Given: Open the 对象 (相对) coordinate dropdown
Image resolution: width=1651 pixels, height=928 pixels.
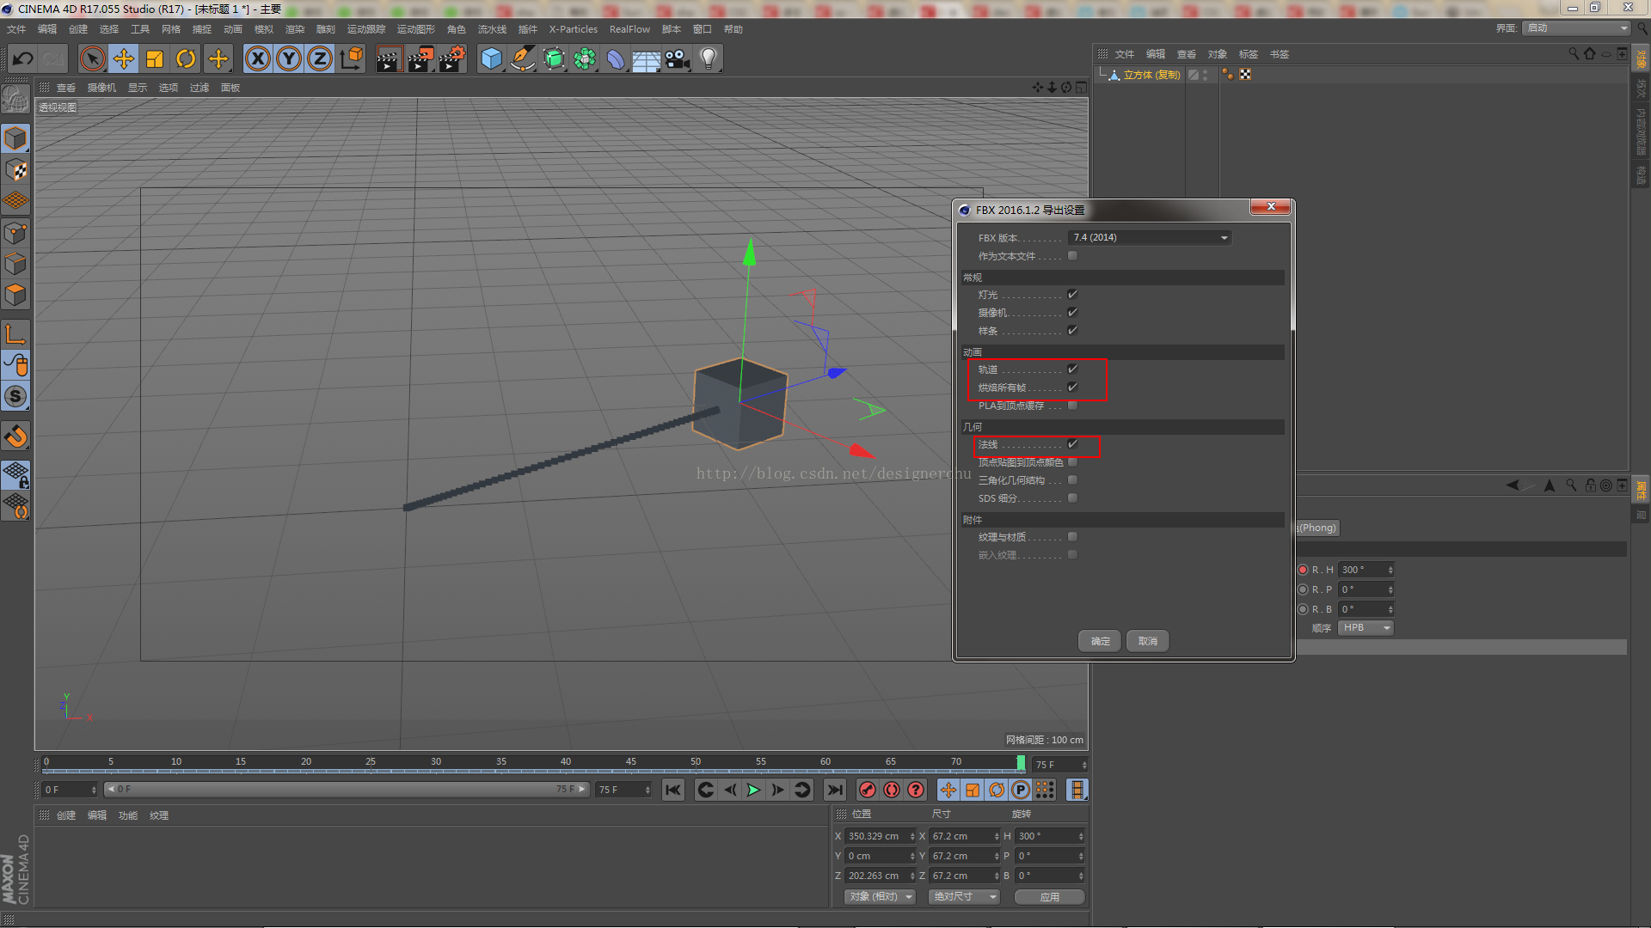Looking at the screenshot, I should tap(880, 896).
